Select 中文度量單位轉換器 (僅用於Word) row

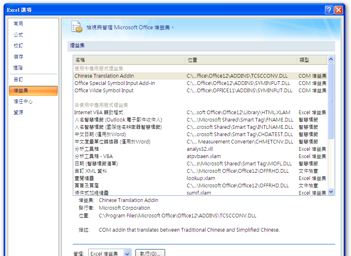click(x=201, y=142)
